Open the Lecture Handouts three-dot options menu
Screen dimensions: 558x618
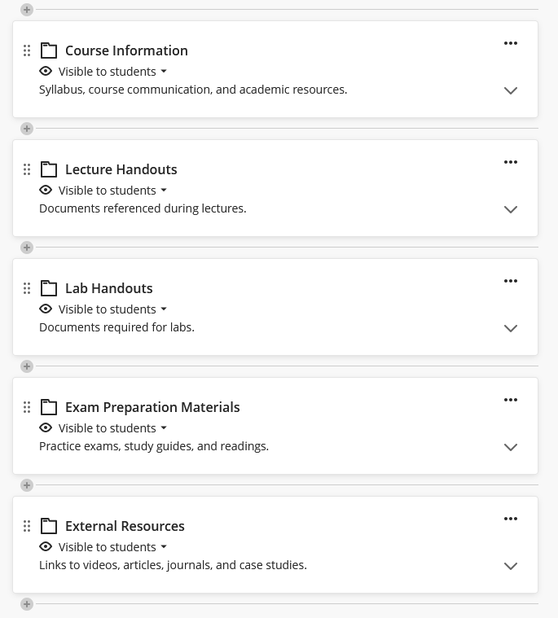click(511, 162)
